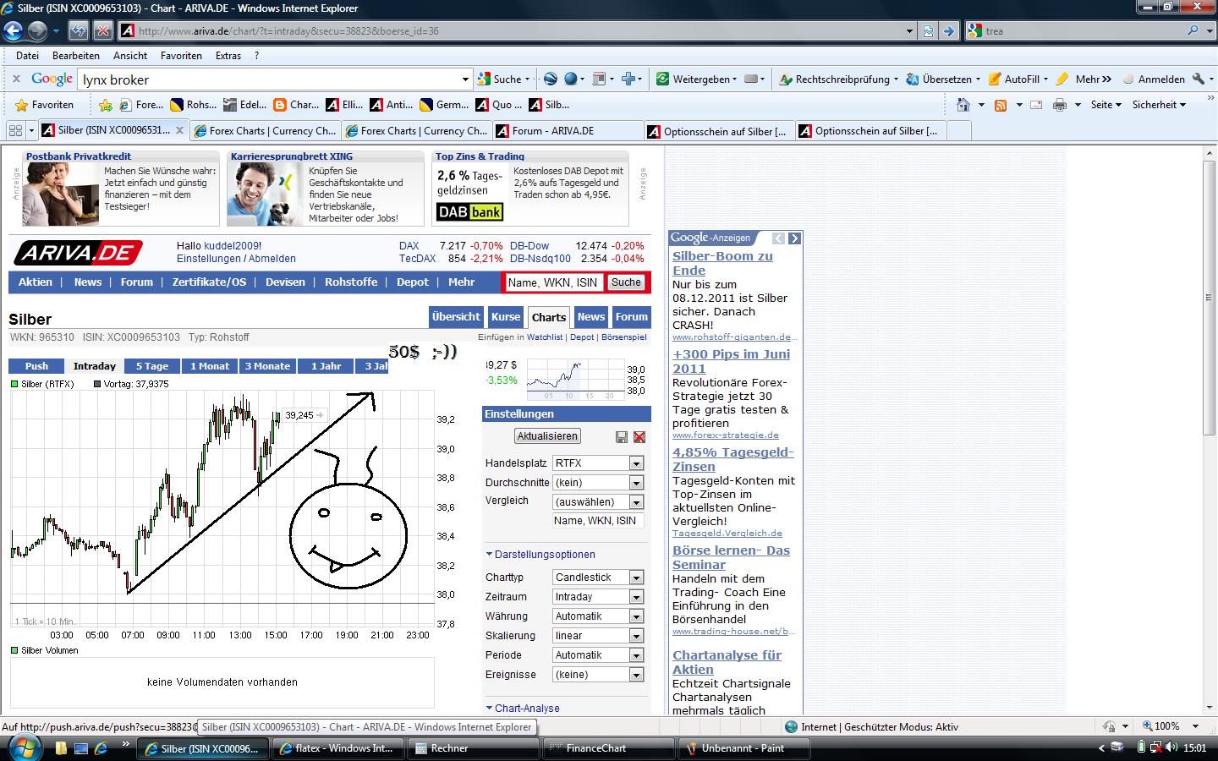Select the Push chart tab
Image resolution: width=1218 pixels, height=761 pixels.
[36, 366]
